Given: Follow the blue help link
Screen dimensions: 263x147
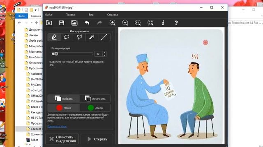Looking at the screenshot, I should click(57, 127).
